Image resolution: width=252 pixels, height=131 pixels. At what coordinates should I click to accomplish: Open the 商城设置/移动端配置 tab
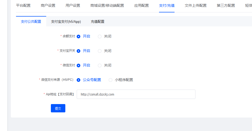107,6
